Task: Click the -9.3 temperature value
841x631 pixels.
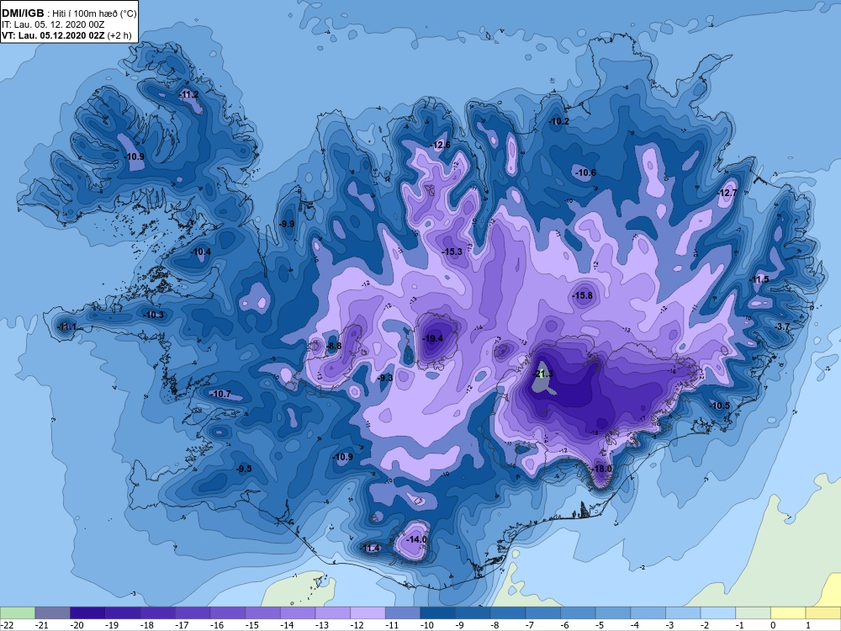Action: pyautogui.click(x=385, y=378)
